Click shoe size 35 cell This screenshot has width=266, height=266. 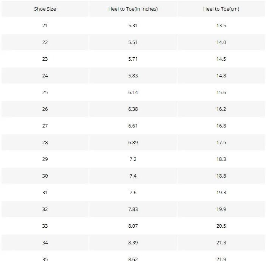pos(45,260)
